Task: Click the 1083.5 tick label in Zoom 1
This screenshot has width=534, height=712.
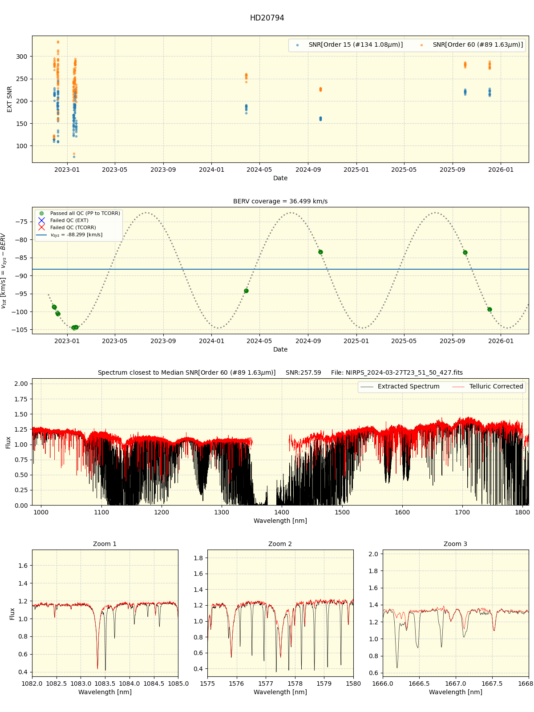Action: [x=105, y=683]
